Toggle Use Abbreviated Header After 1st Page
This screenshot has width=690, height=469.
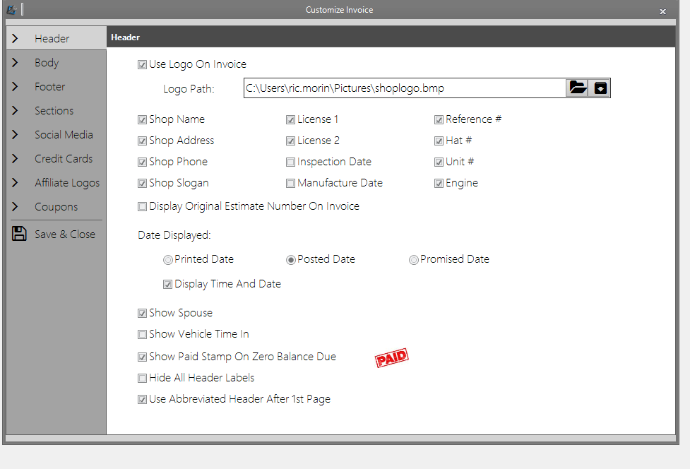click(142, 400)
